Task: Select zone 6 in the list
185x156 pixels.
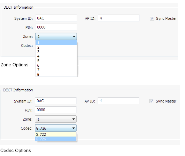Action: 56,65
